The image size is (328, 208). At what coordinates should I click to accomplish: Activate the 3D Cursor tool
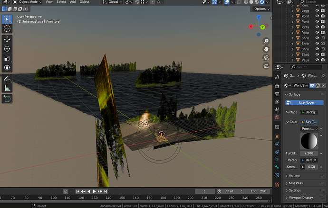pyautogui.click(x=7, y=28)
